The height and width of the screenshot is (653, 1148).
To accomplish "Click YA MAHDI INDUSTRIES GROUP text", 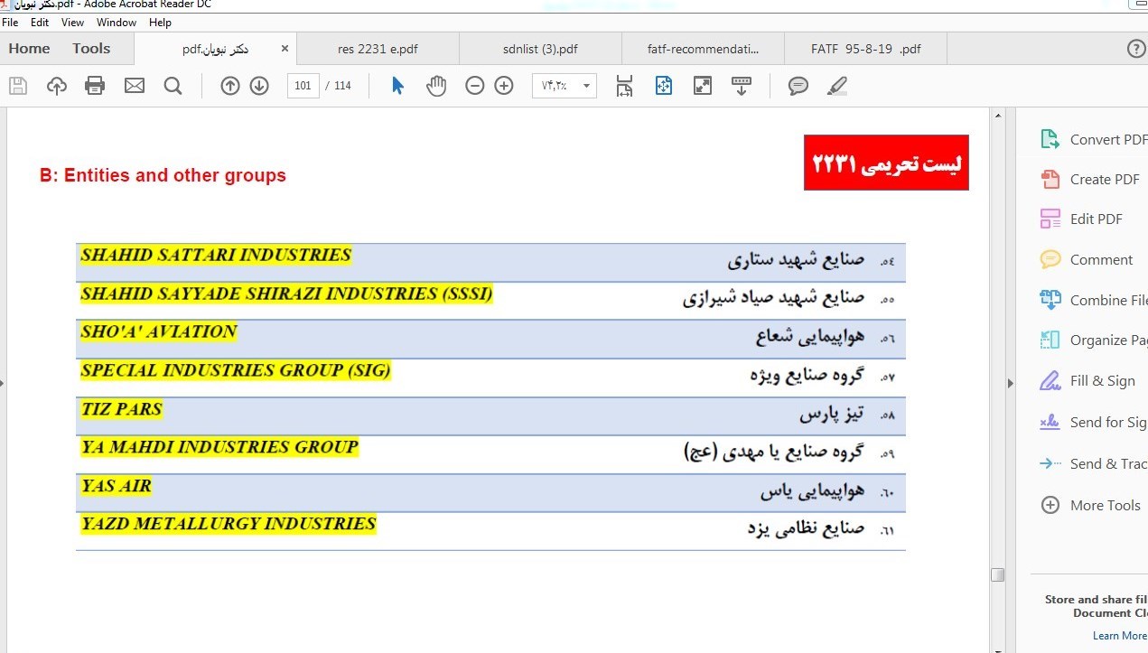I will 219,447.
